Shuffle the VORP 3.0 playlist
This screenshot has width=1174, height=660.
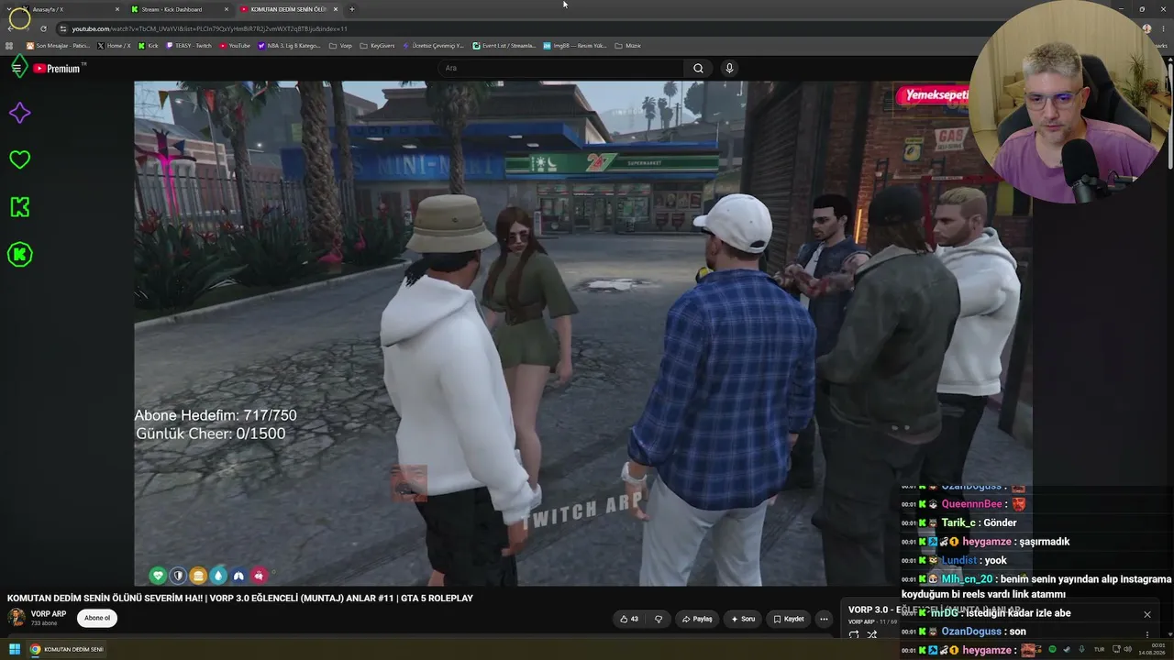coord(872,634)
